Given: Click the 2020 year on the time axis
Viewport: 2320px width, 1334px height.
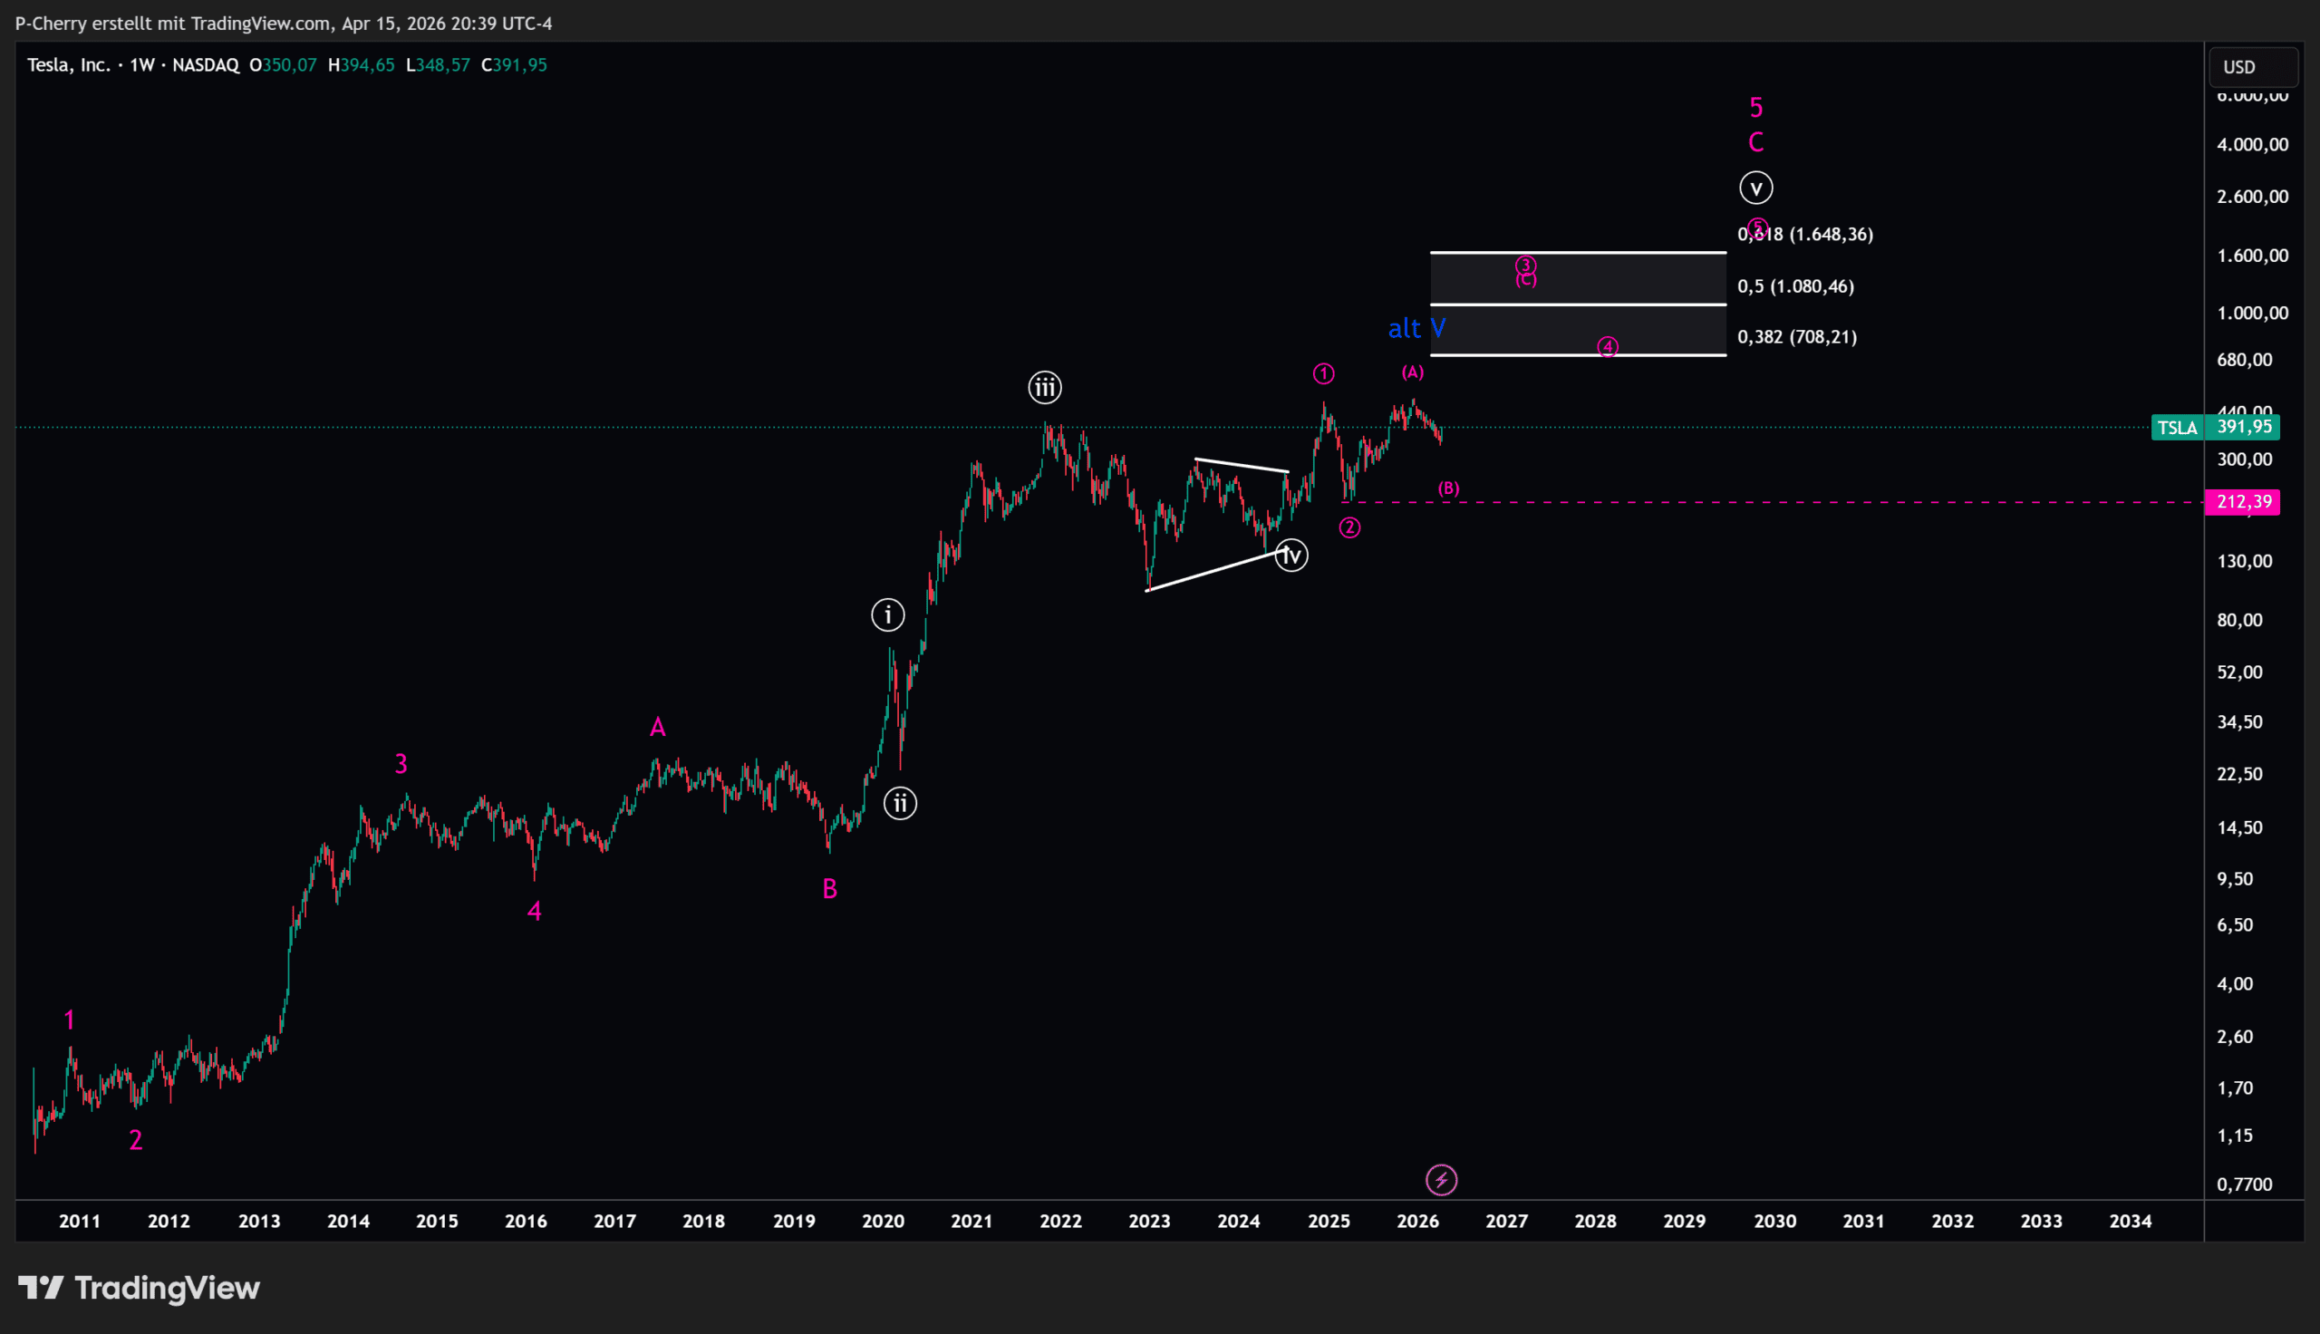Looking at the screenshot, I should click(x=883, y=1222).
